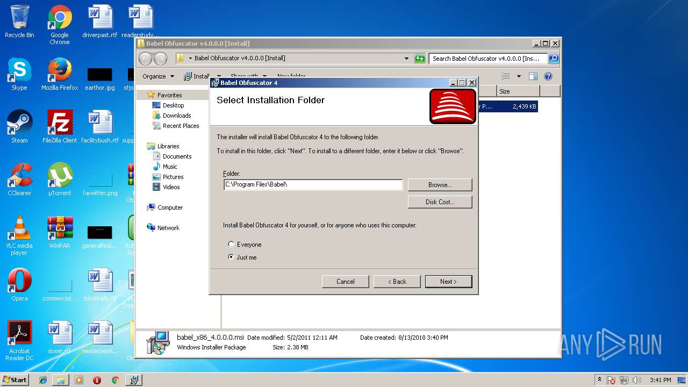Click Explorer search magnifier icon
This screenshot has height=387, width=688.
tap(554, 59)
